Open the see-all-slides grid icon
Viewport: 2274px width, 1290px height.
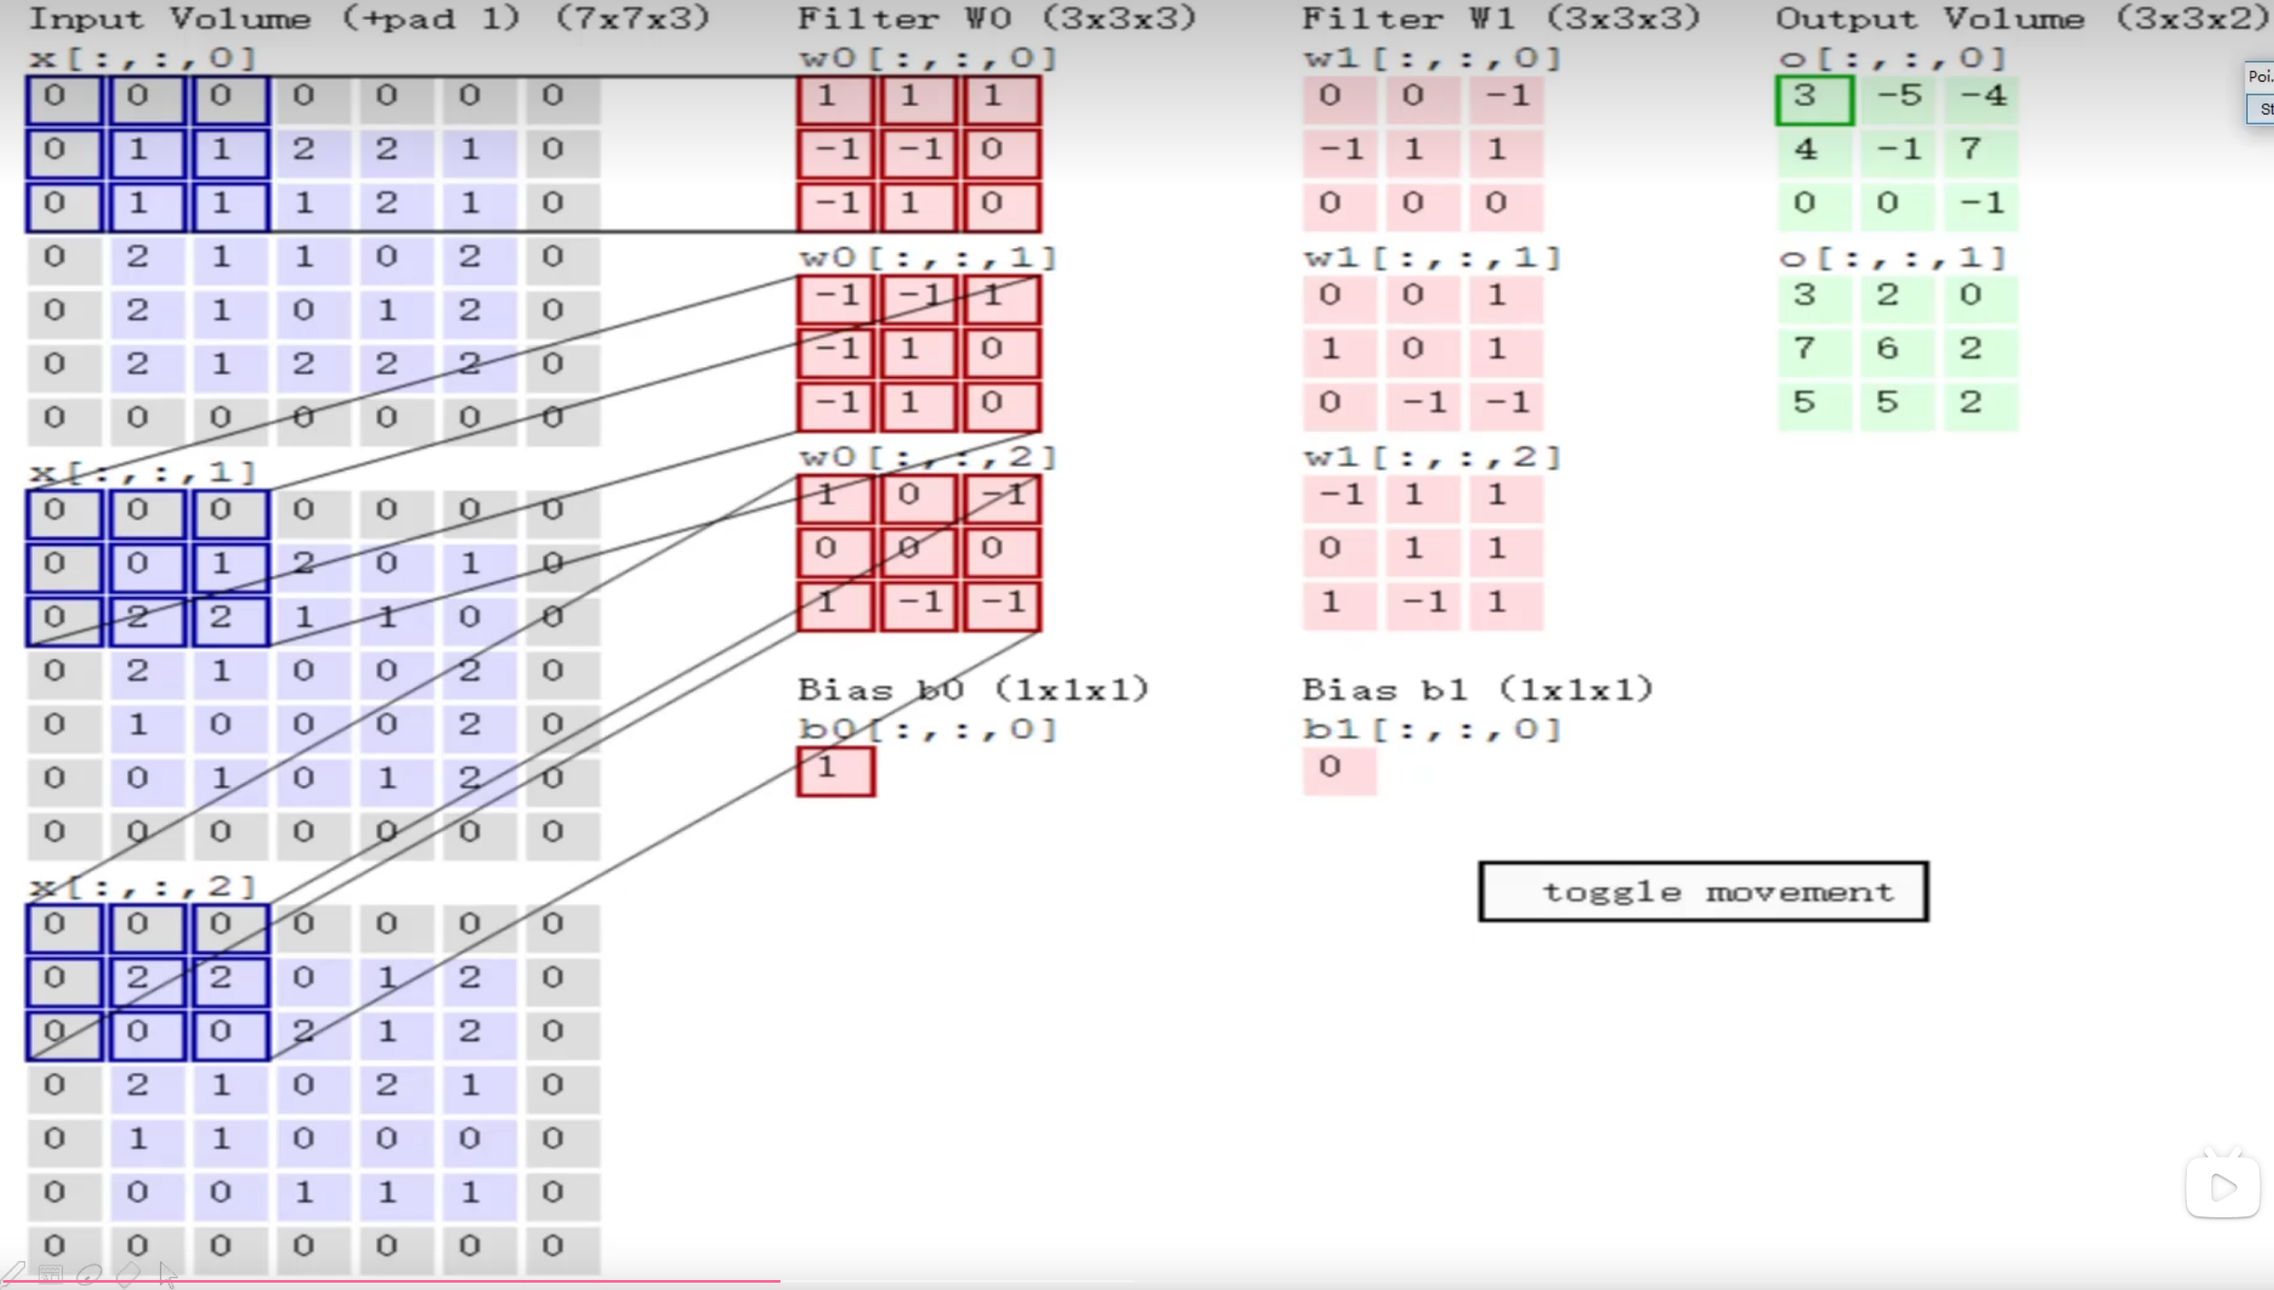[x=51, y=1274]
